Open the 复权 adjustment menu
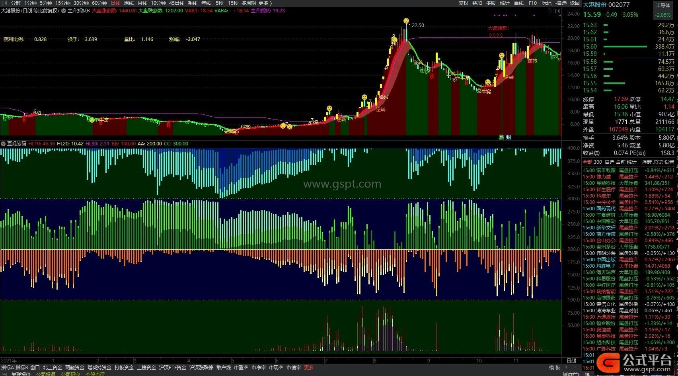The height and width of the screenshot is (376, 678). pos(464,3)
